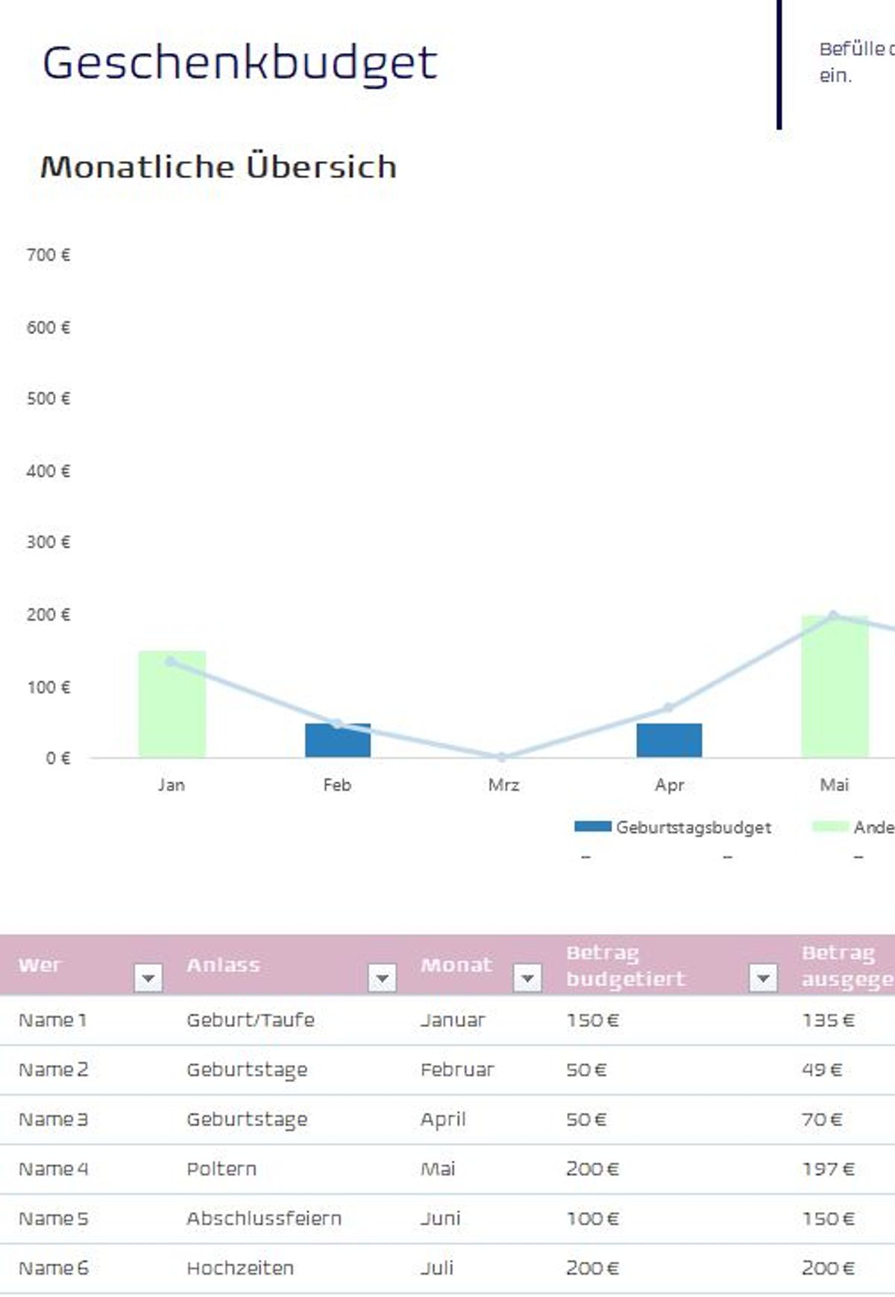Open the Wer column filter dropdown
This screenshot has width=895, height=1297.
click(148, 977)
